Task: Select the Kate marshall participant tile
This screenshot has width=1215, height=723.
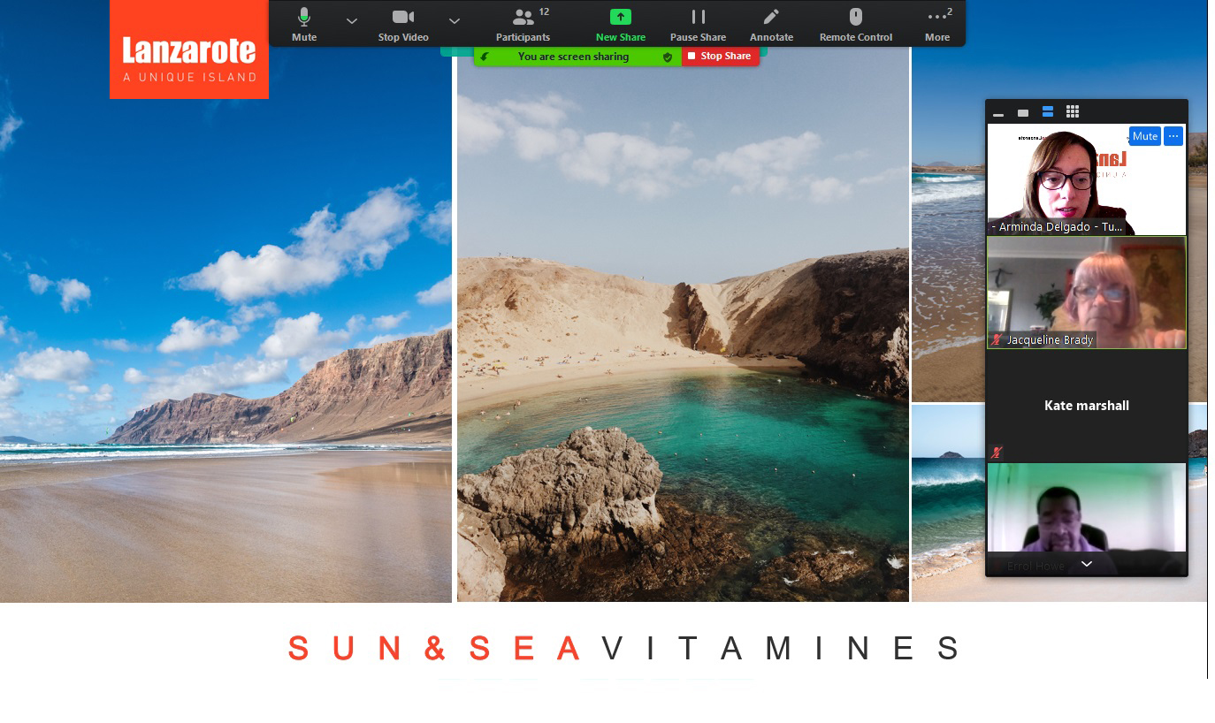Action: [1087, 406]
